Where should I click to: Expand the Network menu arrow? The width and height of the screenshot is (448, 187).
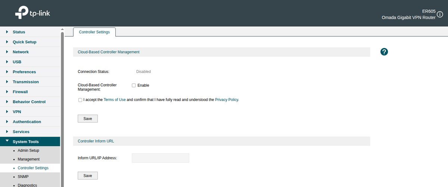[7, 52]
